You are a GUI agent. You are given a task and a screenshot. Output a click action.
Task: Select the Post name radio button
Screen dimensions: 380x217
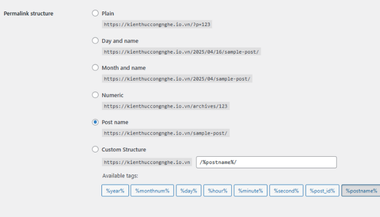coord(96,122)
